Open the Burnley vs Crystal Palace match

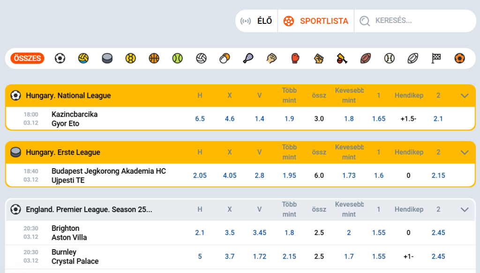click(x=75, y=257)
